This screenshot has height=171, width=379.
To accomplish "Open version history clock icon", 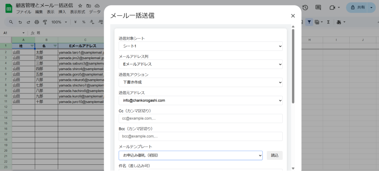I will click(305, 7).
